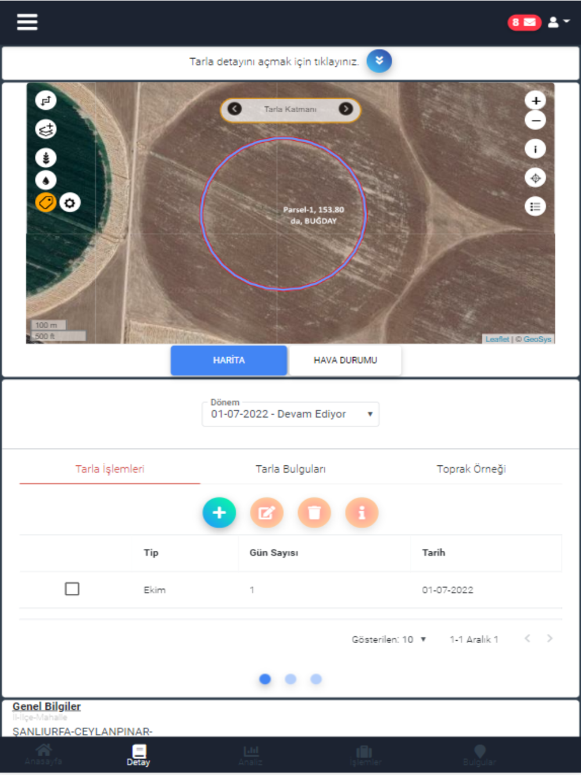Go to the next map layer

[346, 109]
